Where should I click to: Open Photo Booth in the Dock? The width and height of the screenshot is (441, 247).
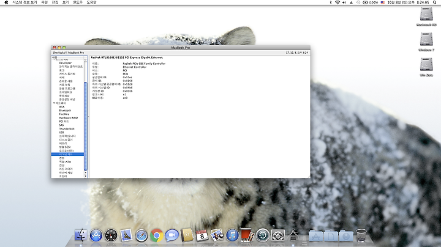point(247,235)
